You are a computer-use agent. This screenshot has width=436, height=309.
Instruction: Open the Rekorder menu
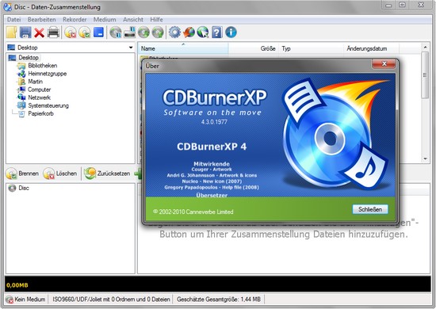[x=75, y=20]
